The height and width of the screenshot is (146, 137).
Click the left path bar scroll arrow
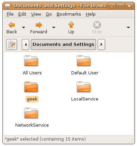(x=25, y=44)
